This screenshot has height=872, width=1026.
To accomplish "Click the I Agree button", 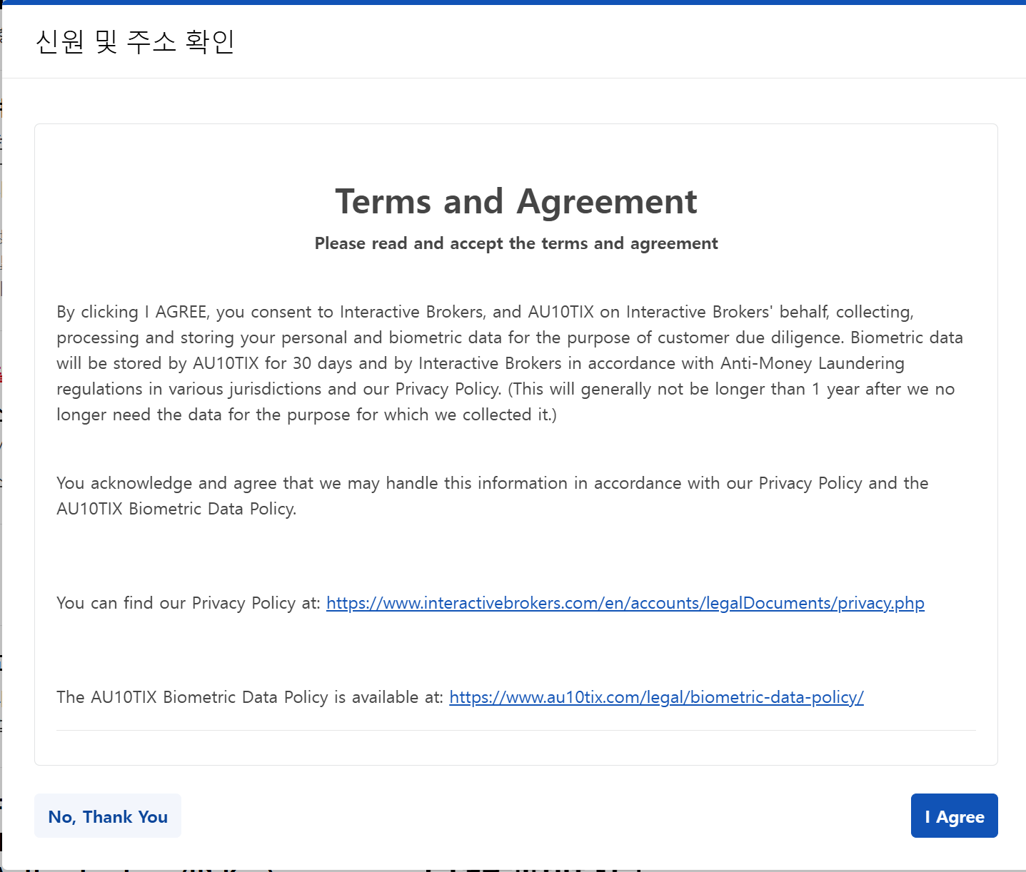I will (x=954, y=816).
